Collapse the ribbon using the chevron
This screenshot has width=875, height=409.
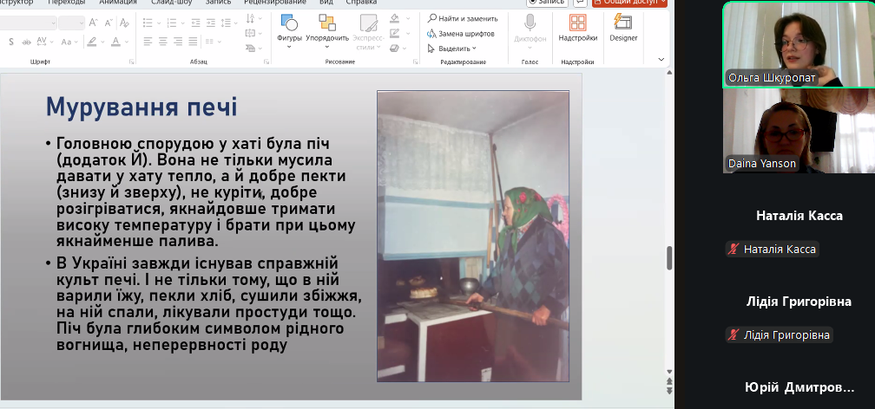(661, 60)
